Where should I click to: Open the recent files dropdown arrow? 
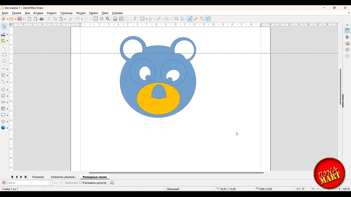(15, 19)
